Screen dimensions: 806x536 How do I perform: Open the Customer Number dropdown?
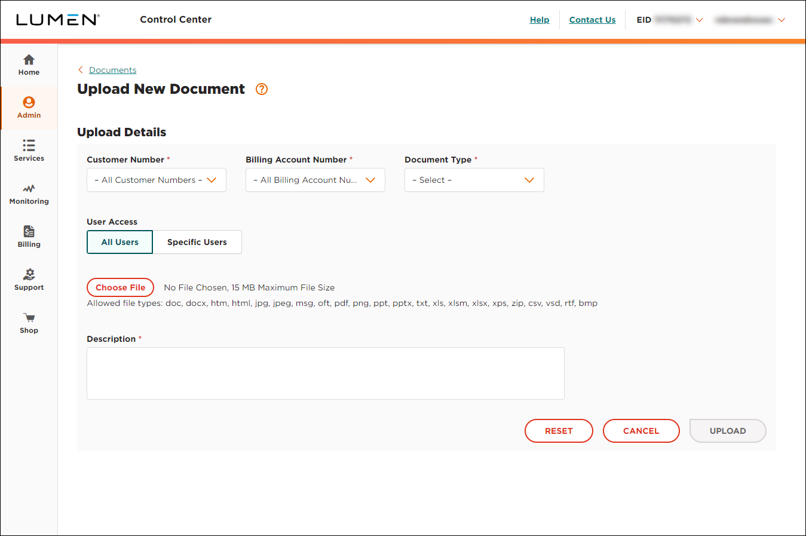point(157,180)
